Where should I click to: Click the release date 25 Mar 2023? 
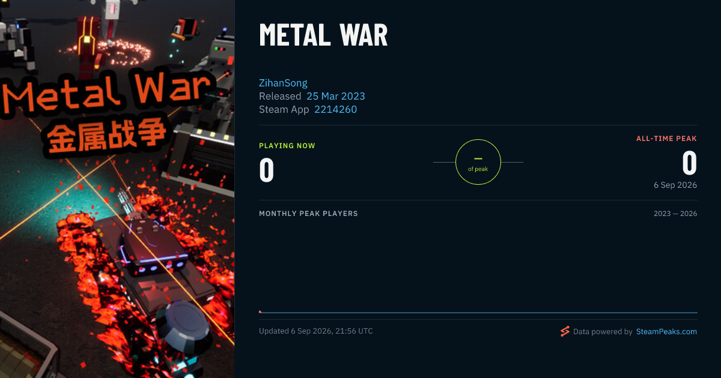click(x=336, y=96)
